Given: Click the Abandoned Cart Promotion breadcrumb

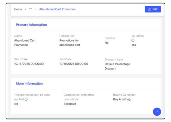Looking at the screenshot, I should pyautogui.click(x=57, y=9).
